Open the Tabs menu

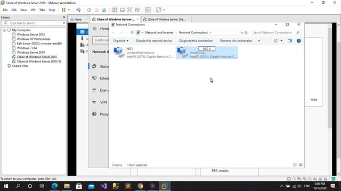pyautogui.click(x=42, y=10)
